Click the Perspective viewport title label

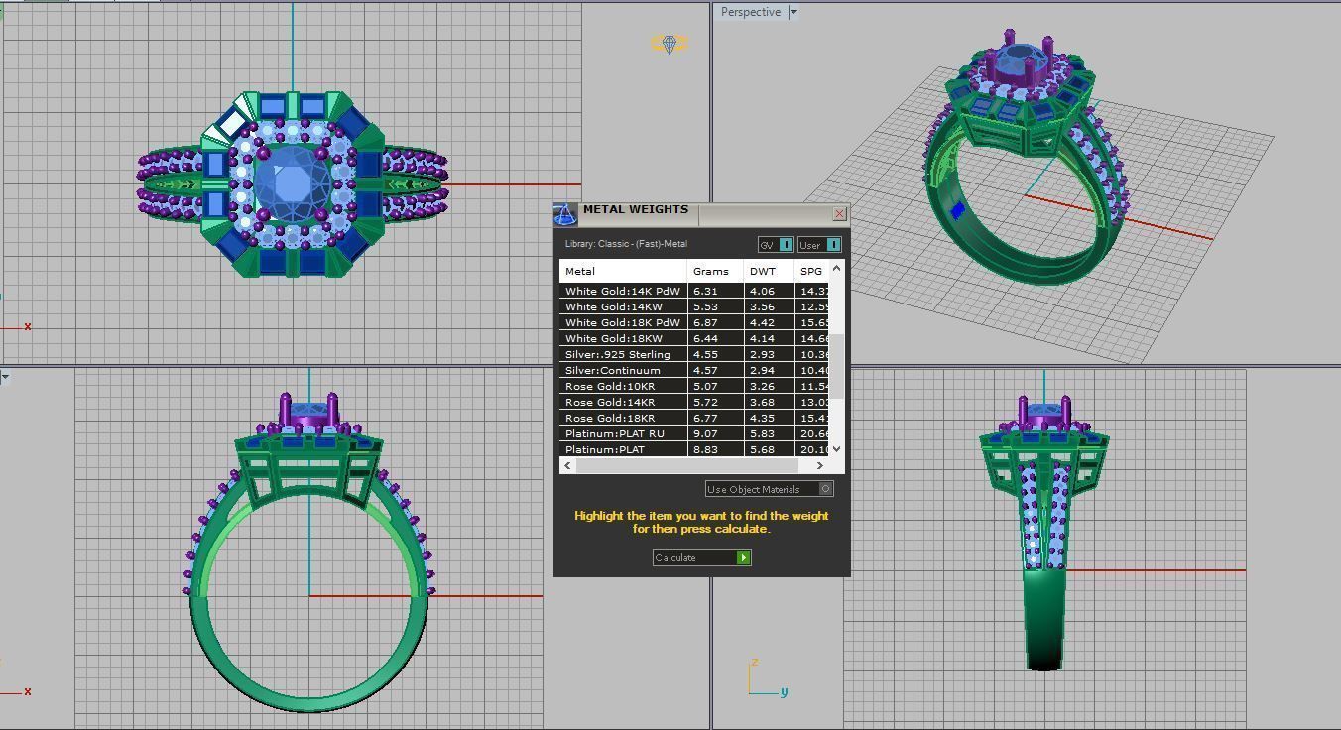750,12
